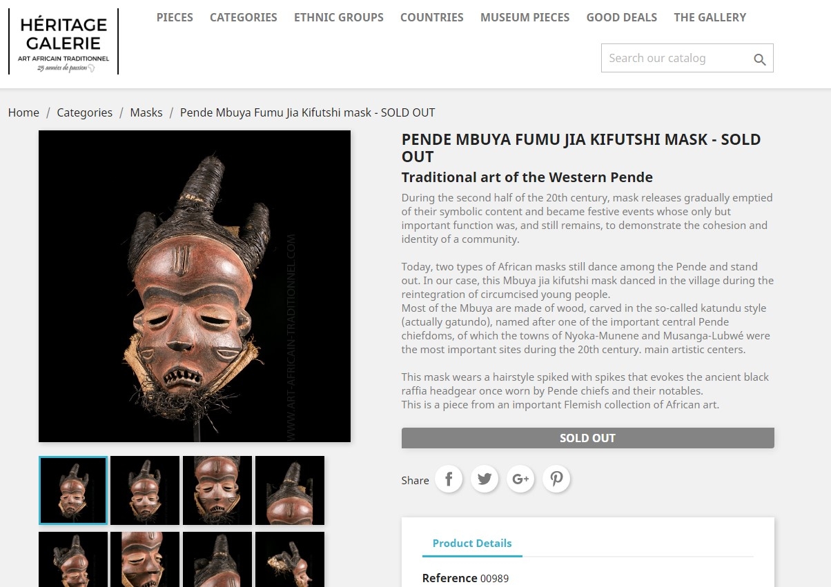Screen dimensions: 831x587
Task: Open the Héritage Galerie logo homepage
Action: coord(63,42)
